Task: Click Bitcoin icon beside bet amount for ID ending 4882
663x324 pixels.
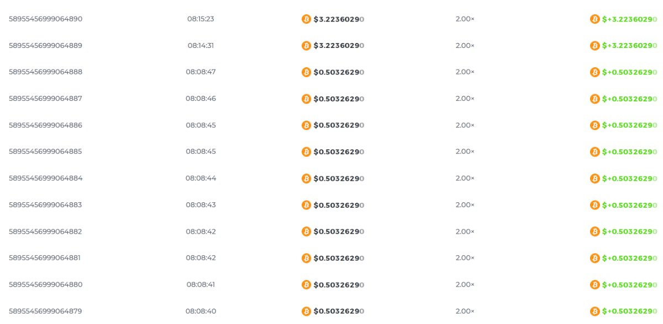Action: point(306,231)
